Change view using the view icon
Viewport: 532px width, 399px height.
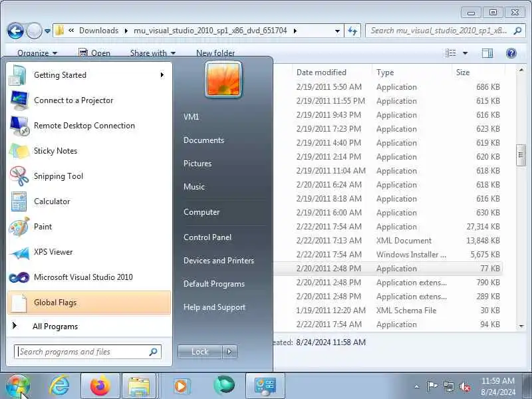pos(451,53)
